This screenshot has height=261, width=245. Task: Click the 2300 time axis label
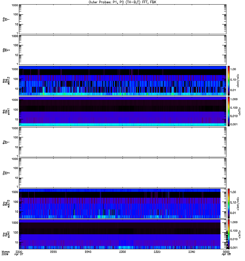[122, 252]
